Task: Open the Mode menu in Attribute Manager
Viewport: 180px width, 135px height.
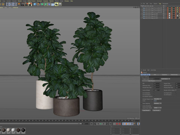Action: [144, 70]
